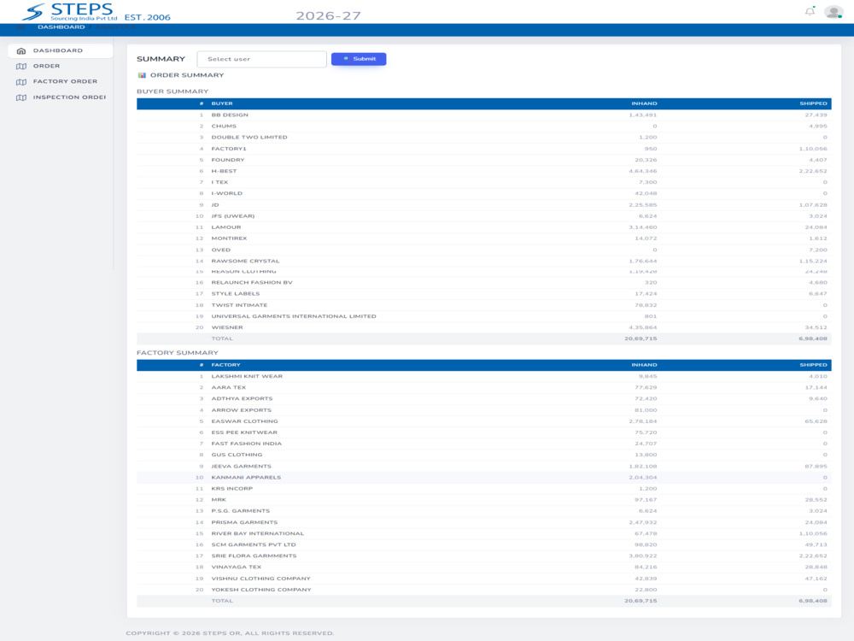Viewport: 854px width, 641px height.
Task: Select the MONTIREX buyer row
Action: click(x=483, y=238)
